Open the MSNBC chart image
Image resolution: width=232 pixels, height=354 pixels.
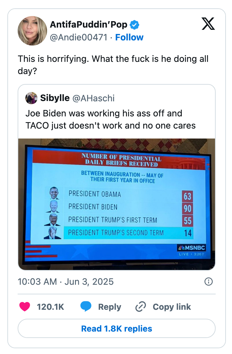click(116, 203)
